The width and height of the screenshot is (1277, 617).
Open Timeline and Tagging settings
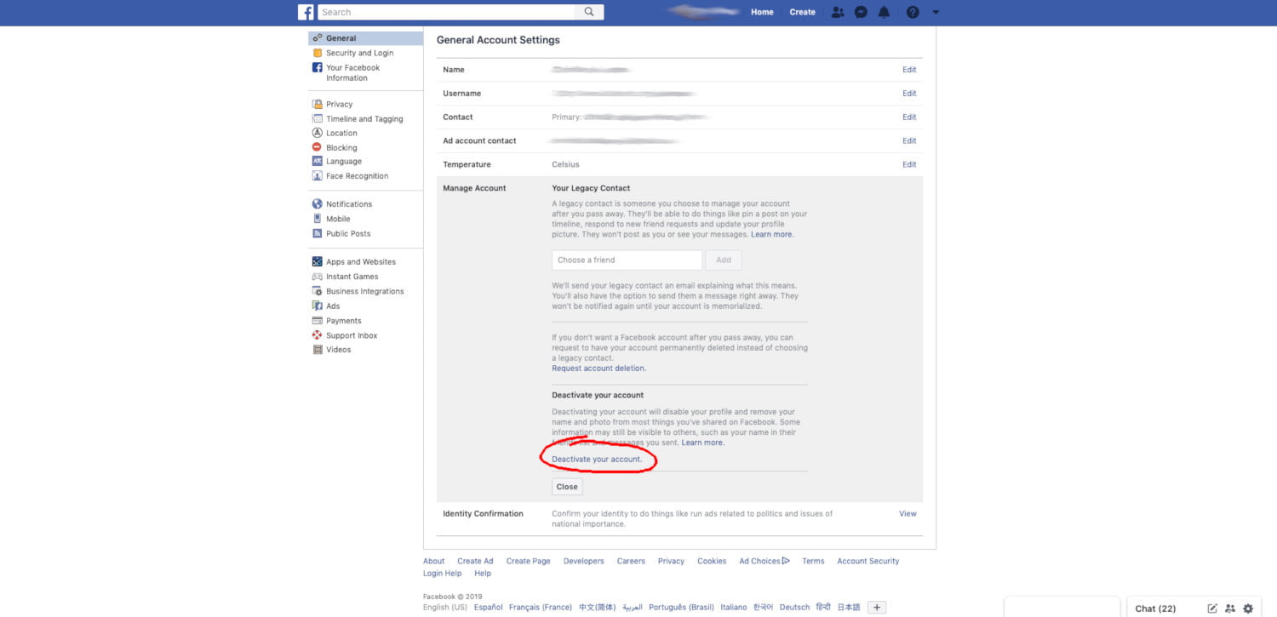[x=364, y=118]
